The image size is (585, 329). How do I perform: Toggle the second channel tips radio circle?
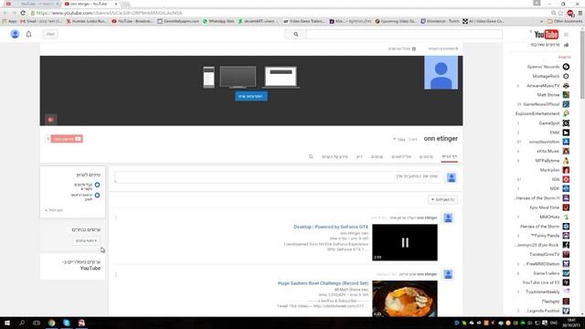point(98,195)
